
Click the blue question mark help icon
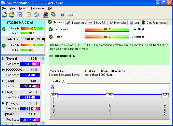click(x=63, y=14)
